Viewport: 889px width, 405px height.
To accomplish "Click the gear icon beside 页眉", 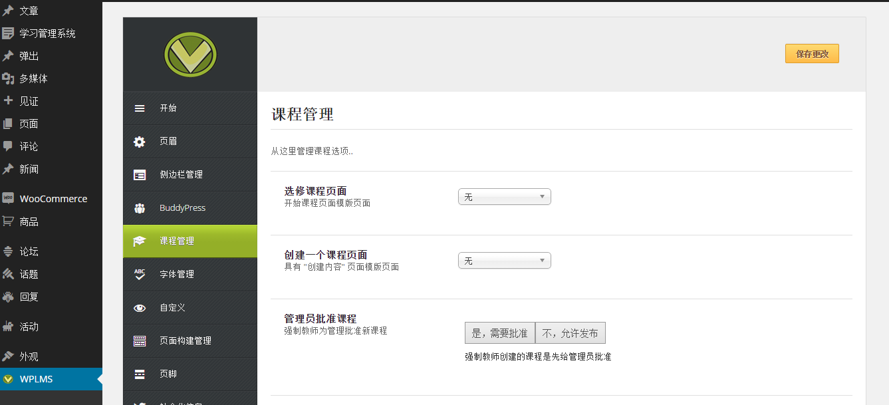I will 140,142.
